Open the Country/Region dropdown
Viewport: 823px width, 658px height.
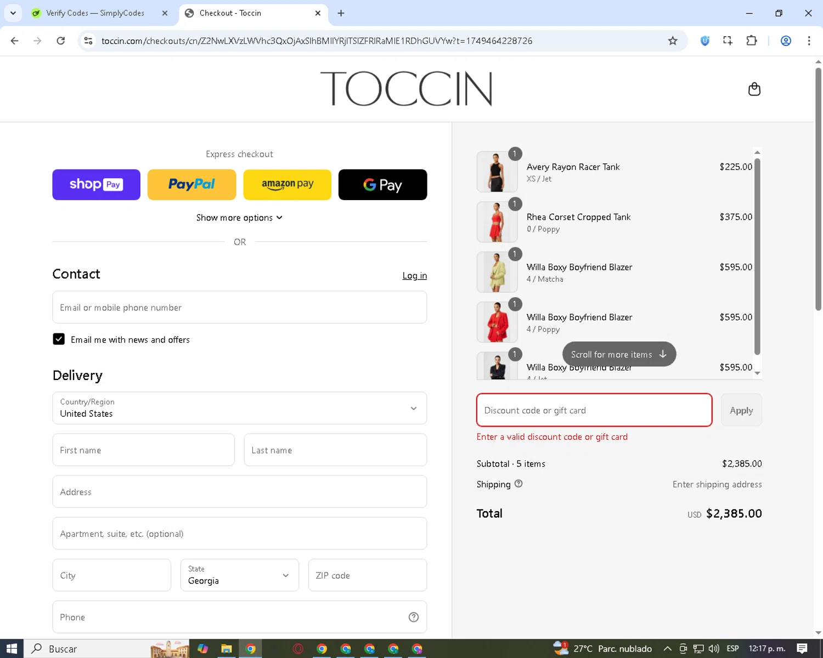pos(239,408)
